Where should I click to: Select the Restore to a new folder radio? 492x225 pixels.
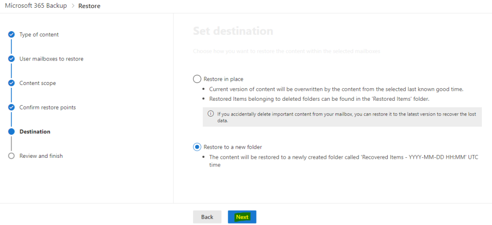[197, 147]
